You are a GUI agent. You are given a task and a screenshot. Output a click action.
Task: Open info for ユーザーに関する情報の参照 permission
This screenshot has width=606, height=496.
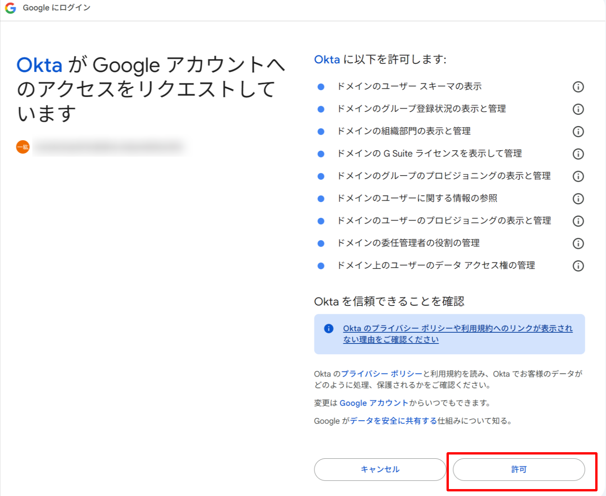coord(578,199)
